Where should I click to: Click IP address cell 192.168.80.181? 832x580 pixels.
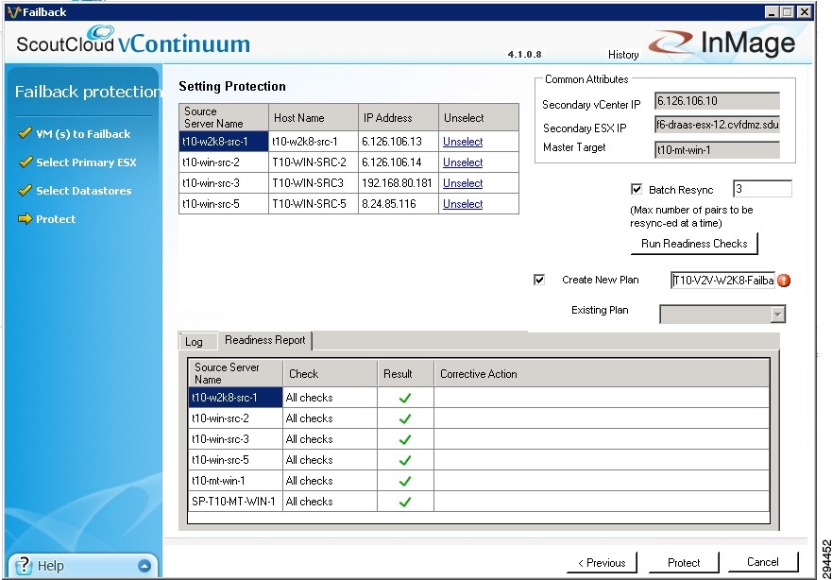[x=398, y=183]
